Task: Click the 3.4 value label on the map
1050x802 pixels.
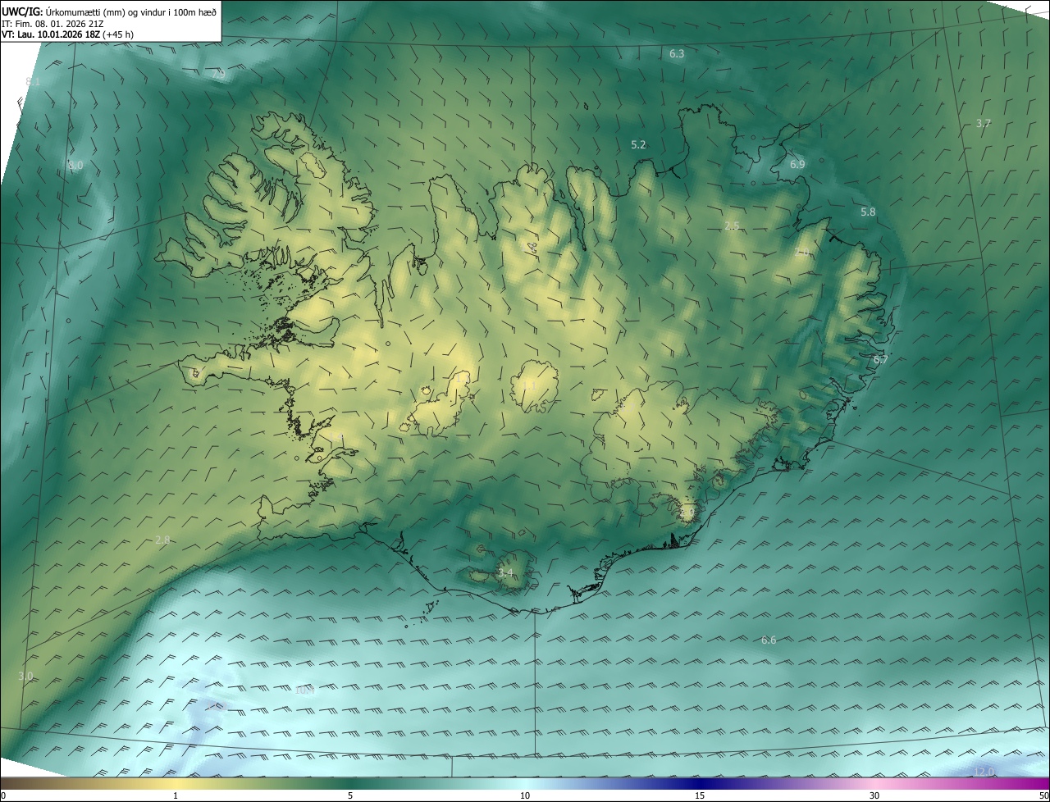Action: tap(505, 572)
